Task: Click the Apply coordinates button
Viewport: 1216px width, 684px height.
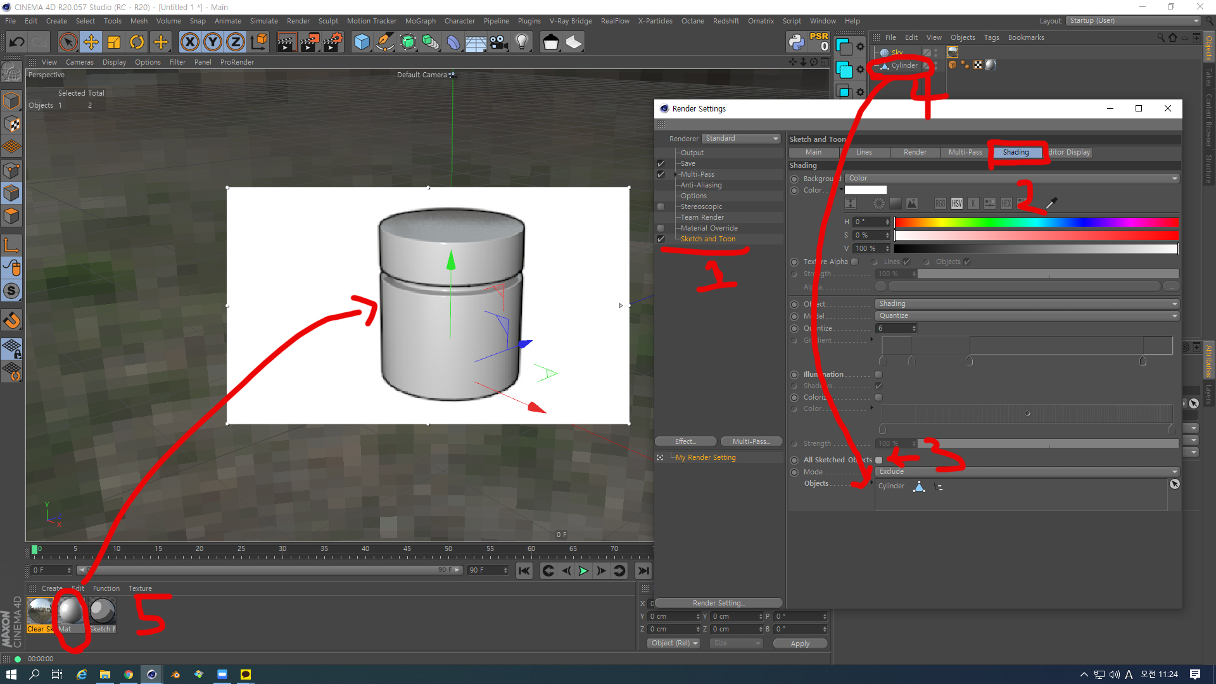Action: [x=800, y=643]
